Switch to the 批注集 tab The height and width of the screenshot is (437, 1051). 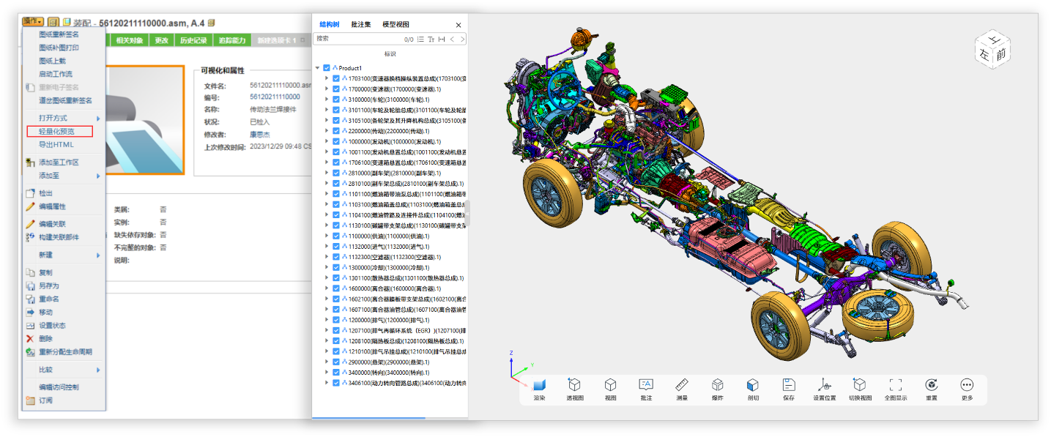pyautogui.click(x=361, y=24)
